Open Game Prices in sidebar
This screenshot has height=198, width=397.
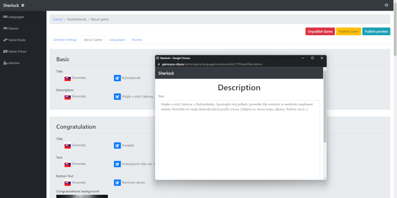pyautogui.click(x=17, y=51)
